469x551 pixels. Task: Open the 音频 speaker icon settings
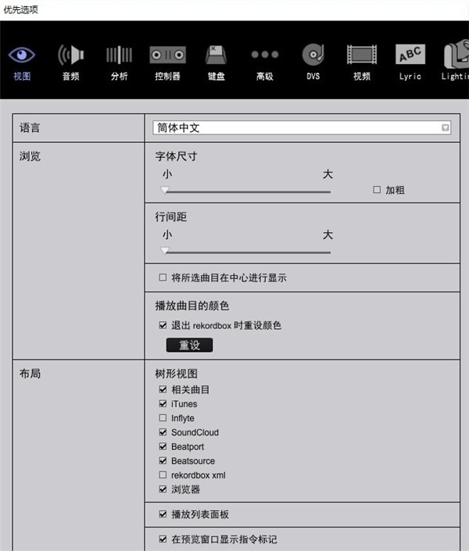70,63
